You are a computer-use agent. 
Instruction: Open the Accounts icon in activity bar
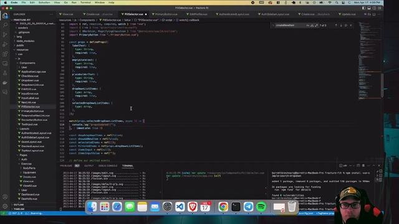[x=5, y=197]
